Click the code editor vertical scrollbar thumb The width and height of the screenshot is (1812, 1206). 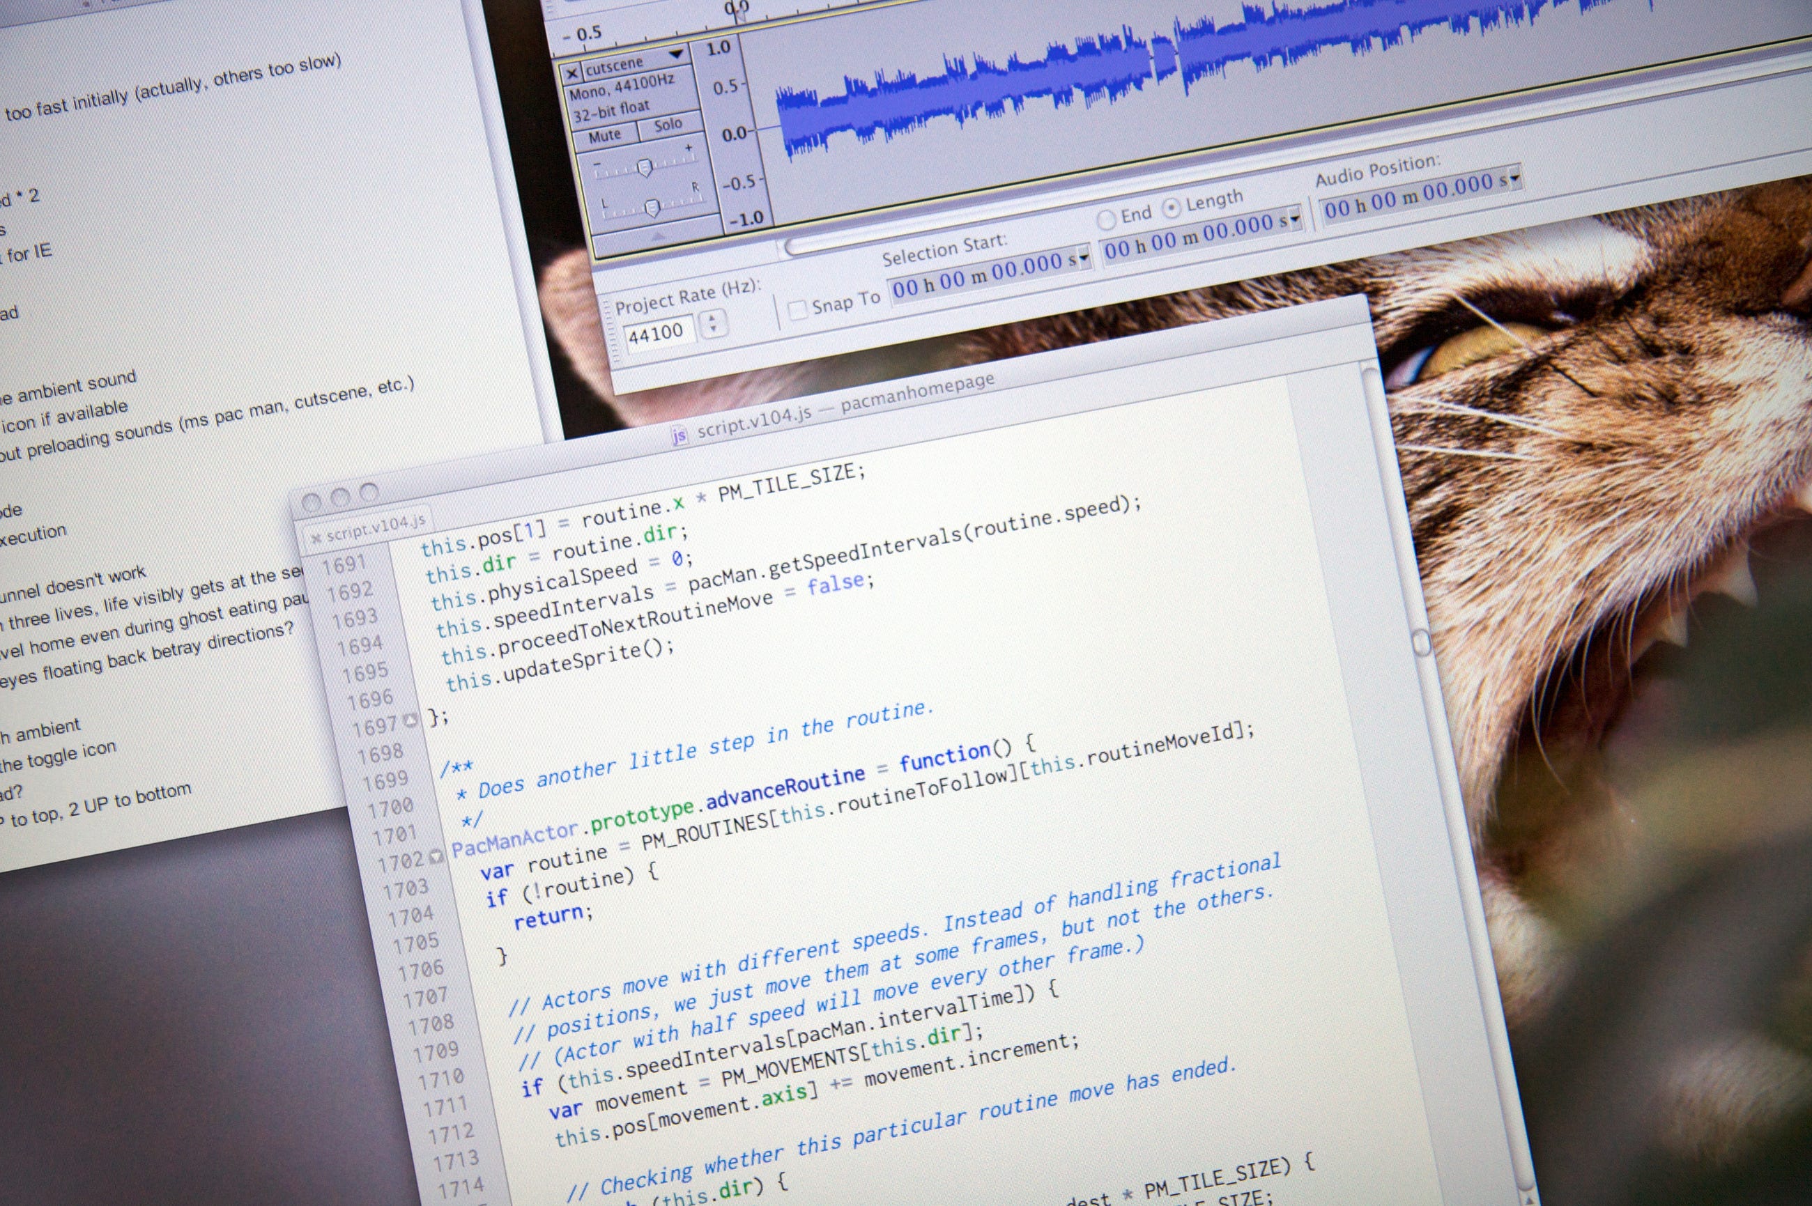pos(1420,642)
